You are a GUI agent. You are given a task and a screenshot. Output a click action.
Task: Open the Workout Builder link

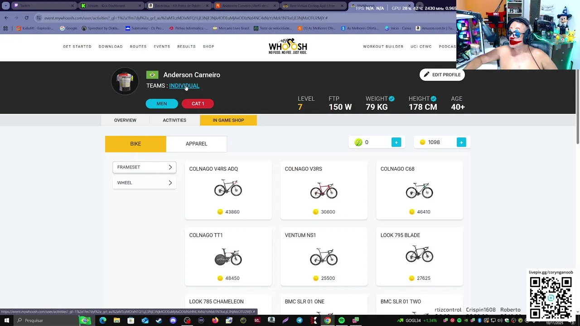(x=383, y=47)
